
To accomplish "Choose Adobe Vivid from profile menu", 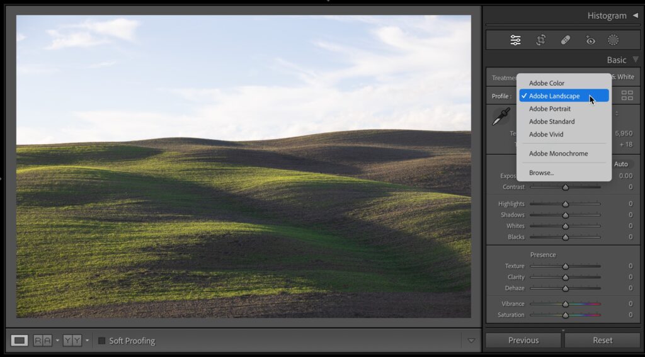I will (x=546, y=134).
